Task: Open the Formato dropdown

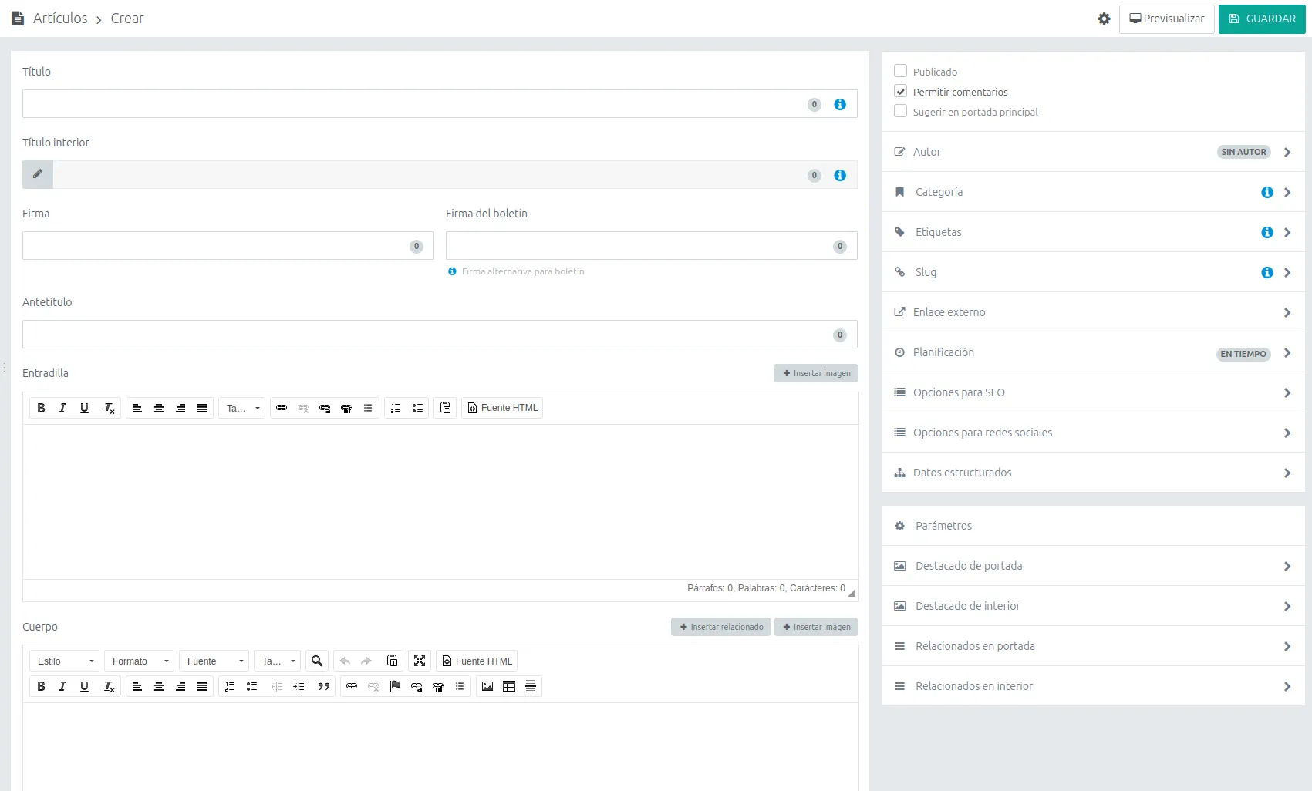Action: pos(139,661)
